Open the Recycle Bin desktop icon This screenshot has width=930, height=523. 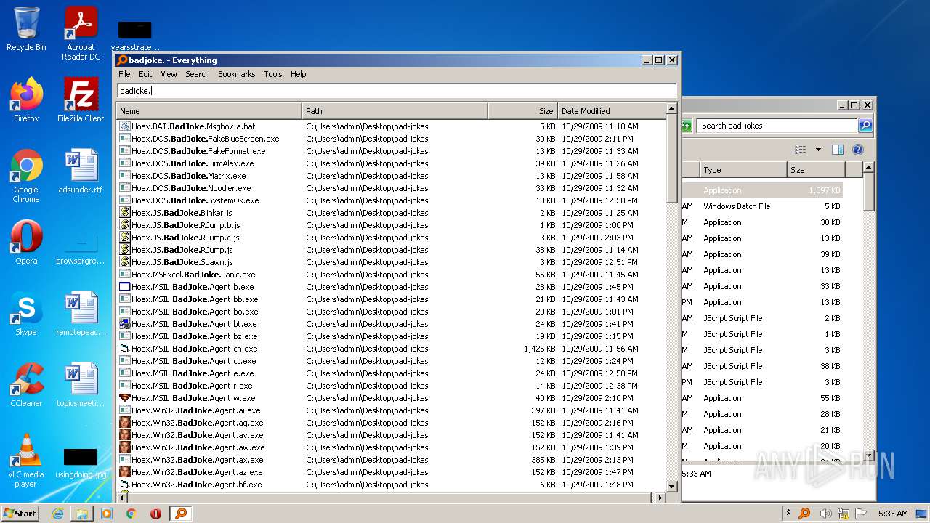[x=26, y=29]
